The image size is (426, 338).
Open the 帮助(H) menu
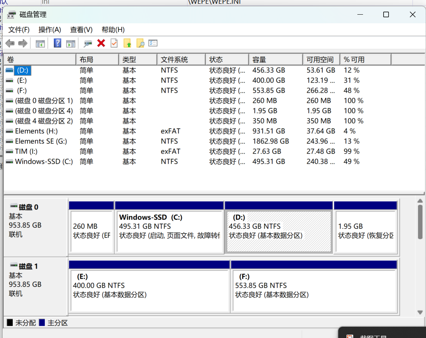coord(113,30)
